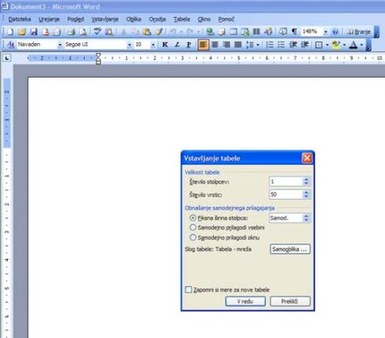Apply the font color A button
This screenshot has height=338, width=385.
pyautogui.click(x=353, y=44)
